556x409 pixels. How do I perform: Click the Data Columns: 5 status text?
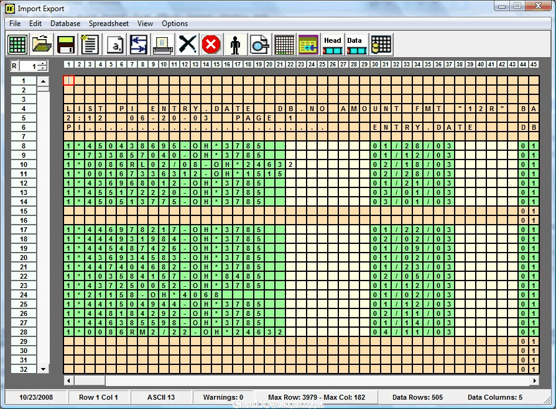coord(494,397)
